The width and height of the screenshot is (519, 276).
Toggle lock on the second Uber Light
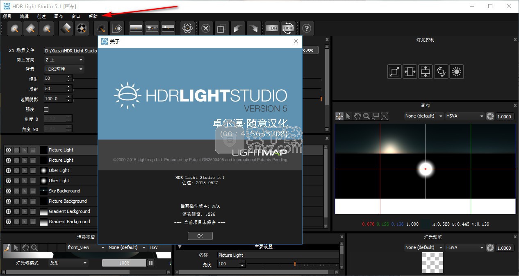pos(33,181)
